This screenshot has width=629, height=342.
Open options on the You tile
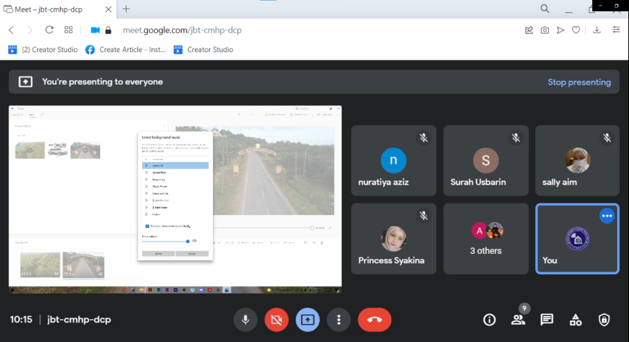pyautogui.click(x=607, y=216)
